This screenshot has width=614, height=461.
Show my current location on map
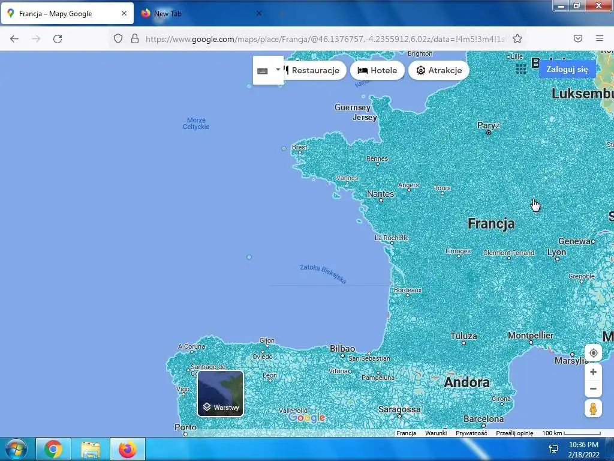593,353
